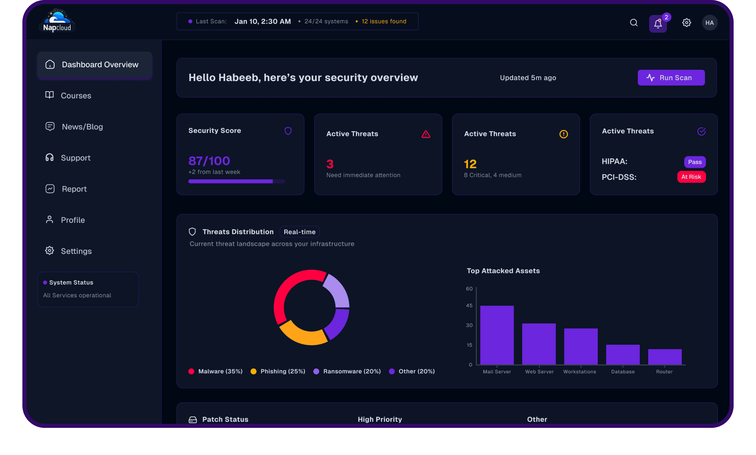Open the Profile page from the sidebar

click(73, 220)
